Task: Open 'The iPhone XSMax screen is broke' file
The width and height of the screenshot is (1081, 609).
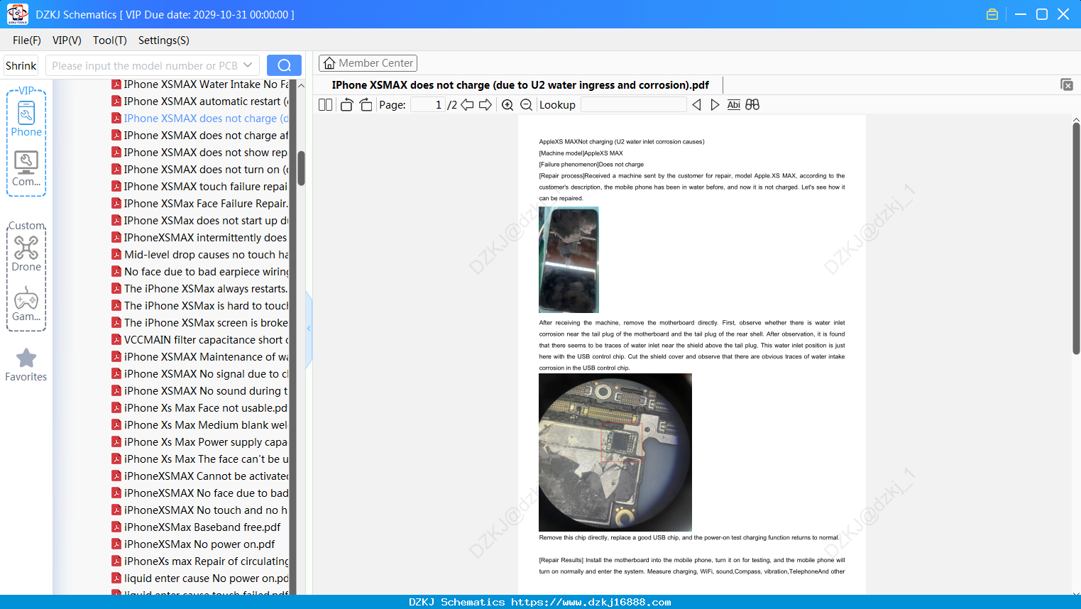Action: click(200, 323)
